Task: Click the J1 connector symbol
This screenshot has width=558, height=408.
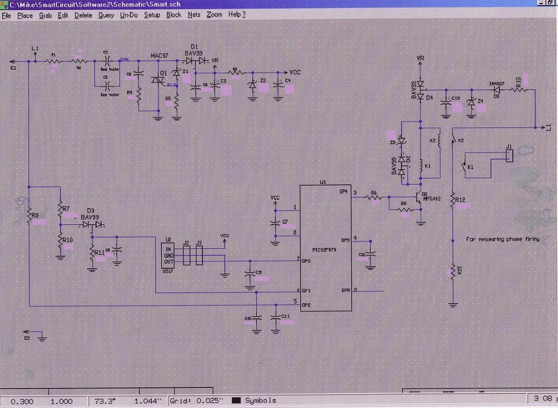Action: pyautogui.click(x=508, y=156)
